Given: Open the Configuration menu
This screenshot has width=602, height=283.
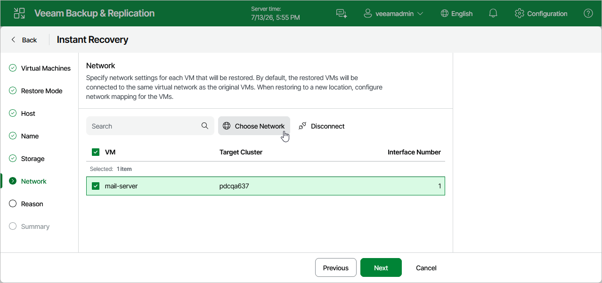Looking at the screenshot, I should (x=541, y=14).
